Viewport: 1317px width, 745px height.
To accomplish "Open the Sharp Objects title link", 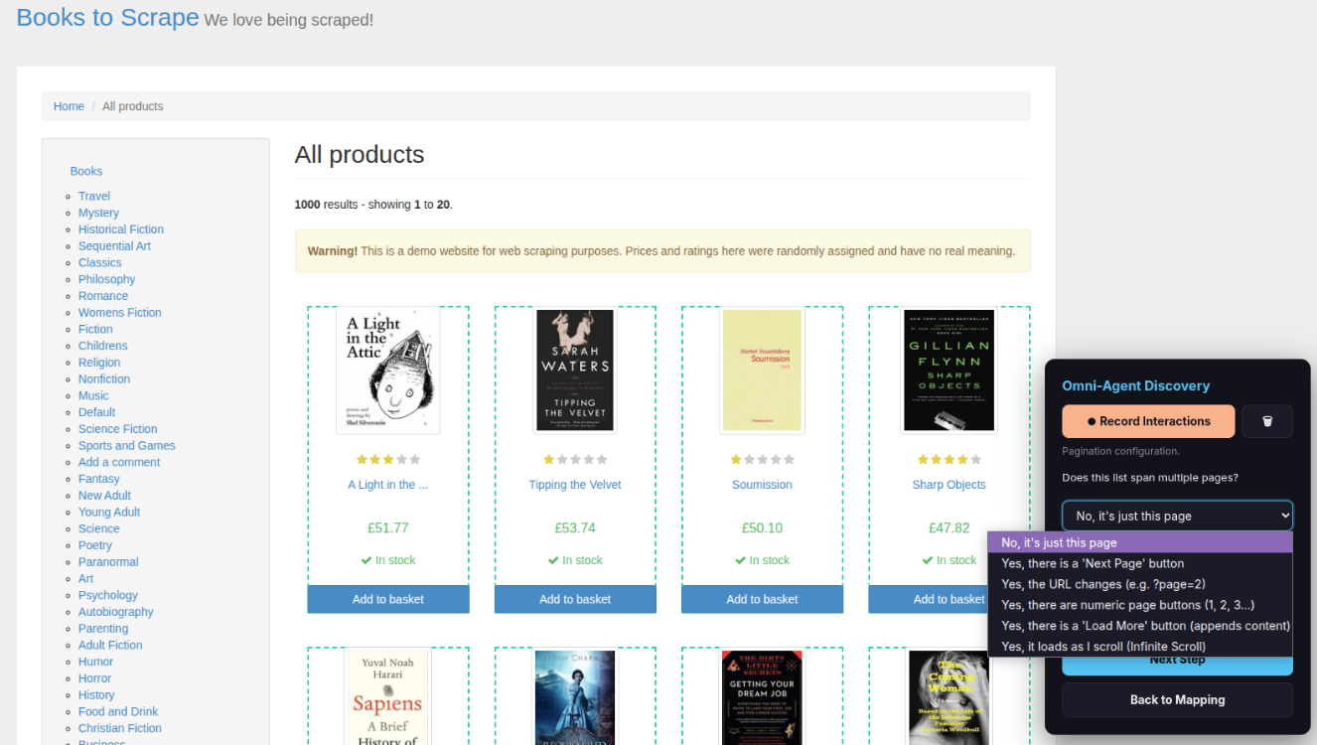I will (x=950, y=485).
